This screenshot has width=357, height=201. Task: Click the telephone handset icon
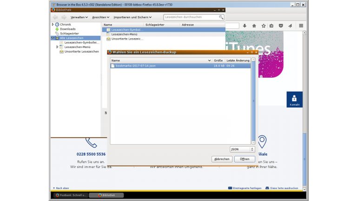[x=91, y=142]
